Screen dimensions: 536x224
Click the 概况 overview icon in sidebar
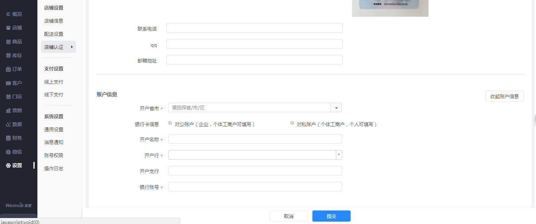8,14
